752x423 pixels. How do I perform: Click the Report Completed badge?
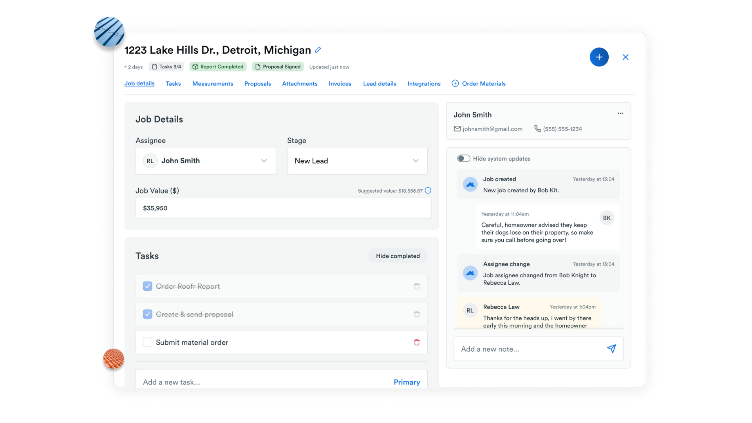(x=218, y=67)
